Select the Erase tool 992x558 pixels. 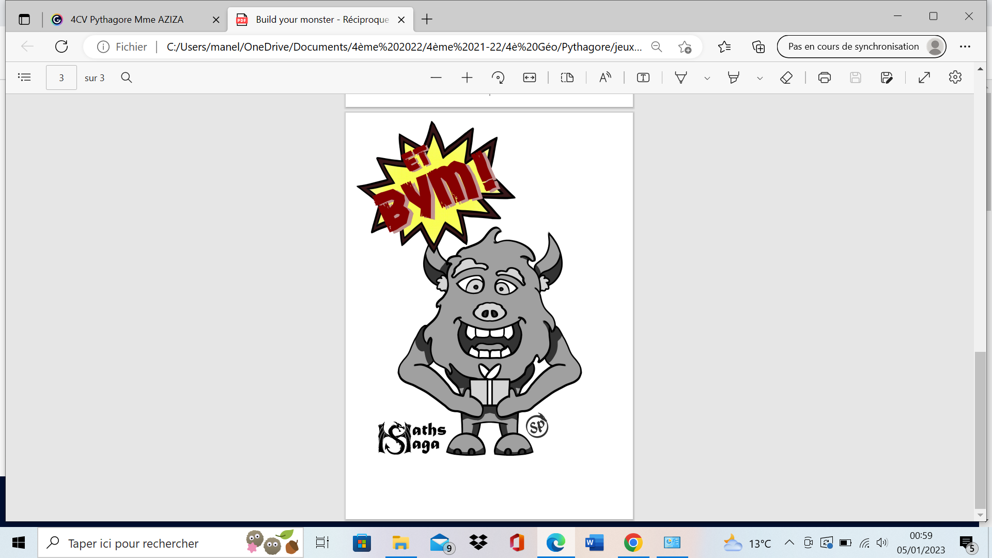786,78
